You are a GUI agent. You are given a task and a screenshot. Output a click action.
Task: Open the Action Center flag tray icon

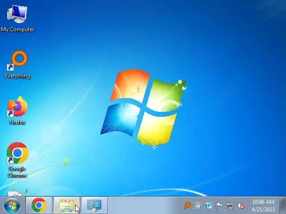pyautogui.click(x=219, y=206)
